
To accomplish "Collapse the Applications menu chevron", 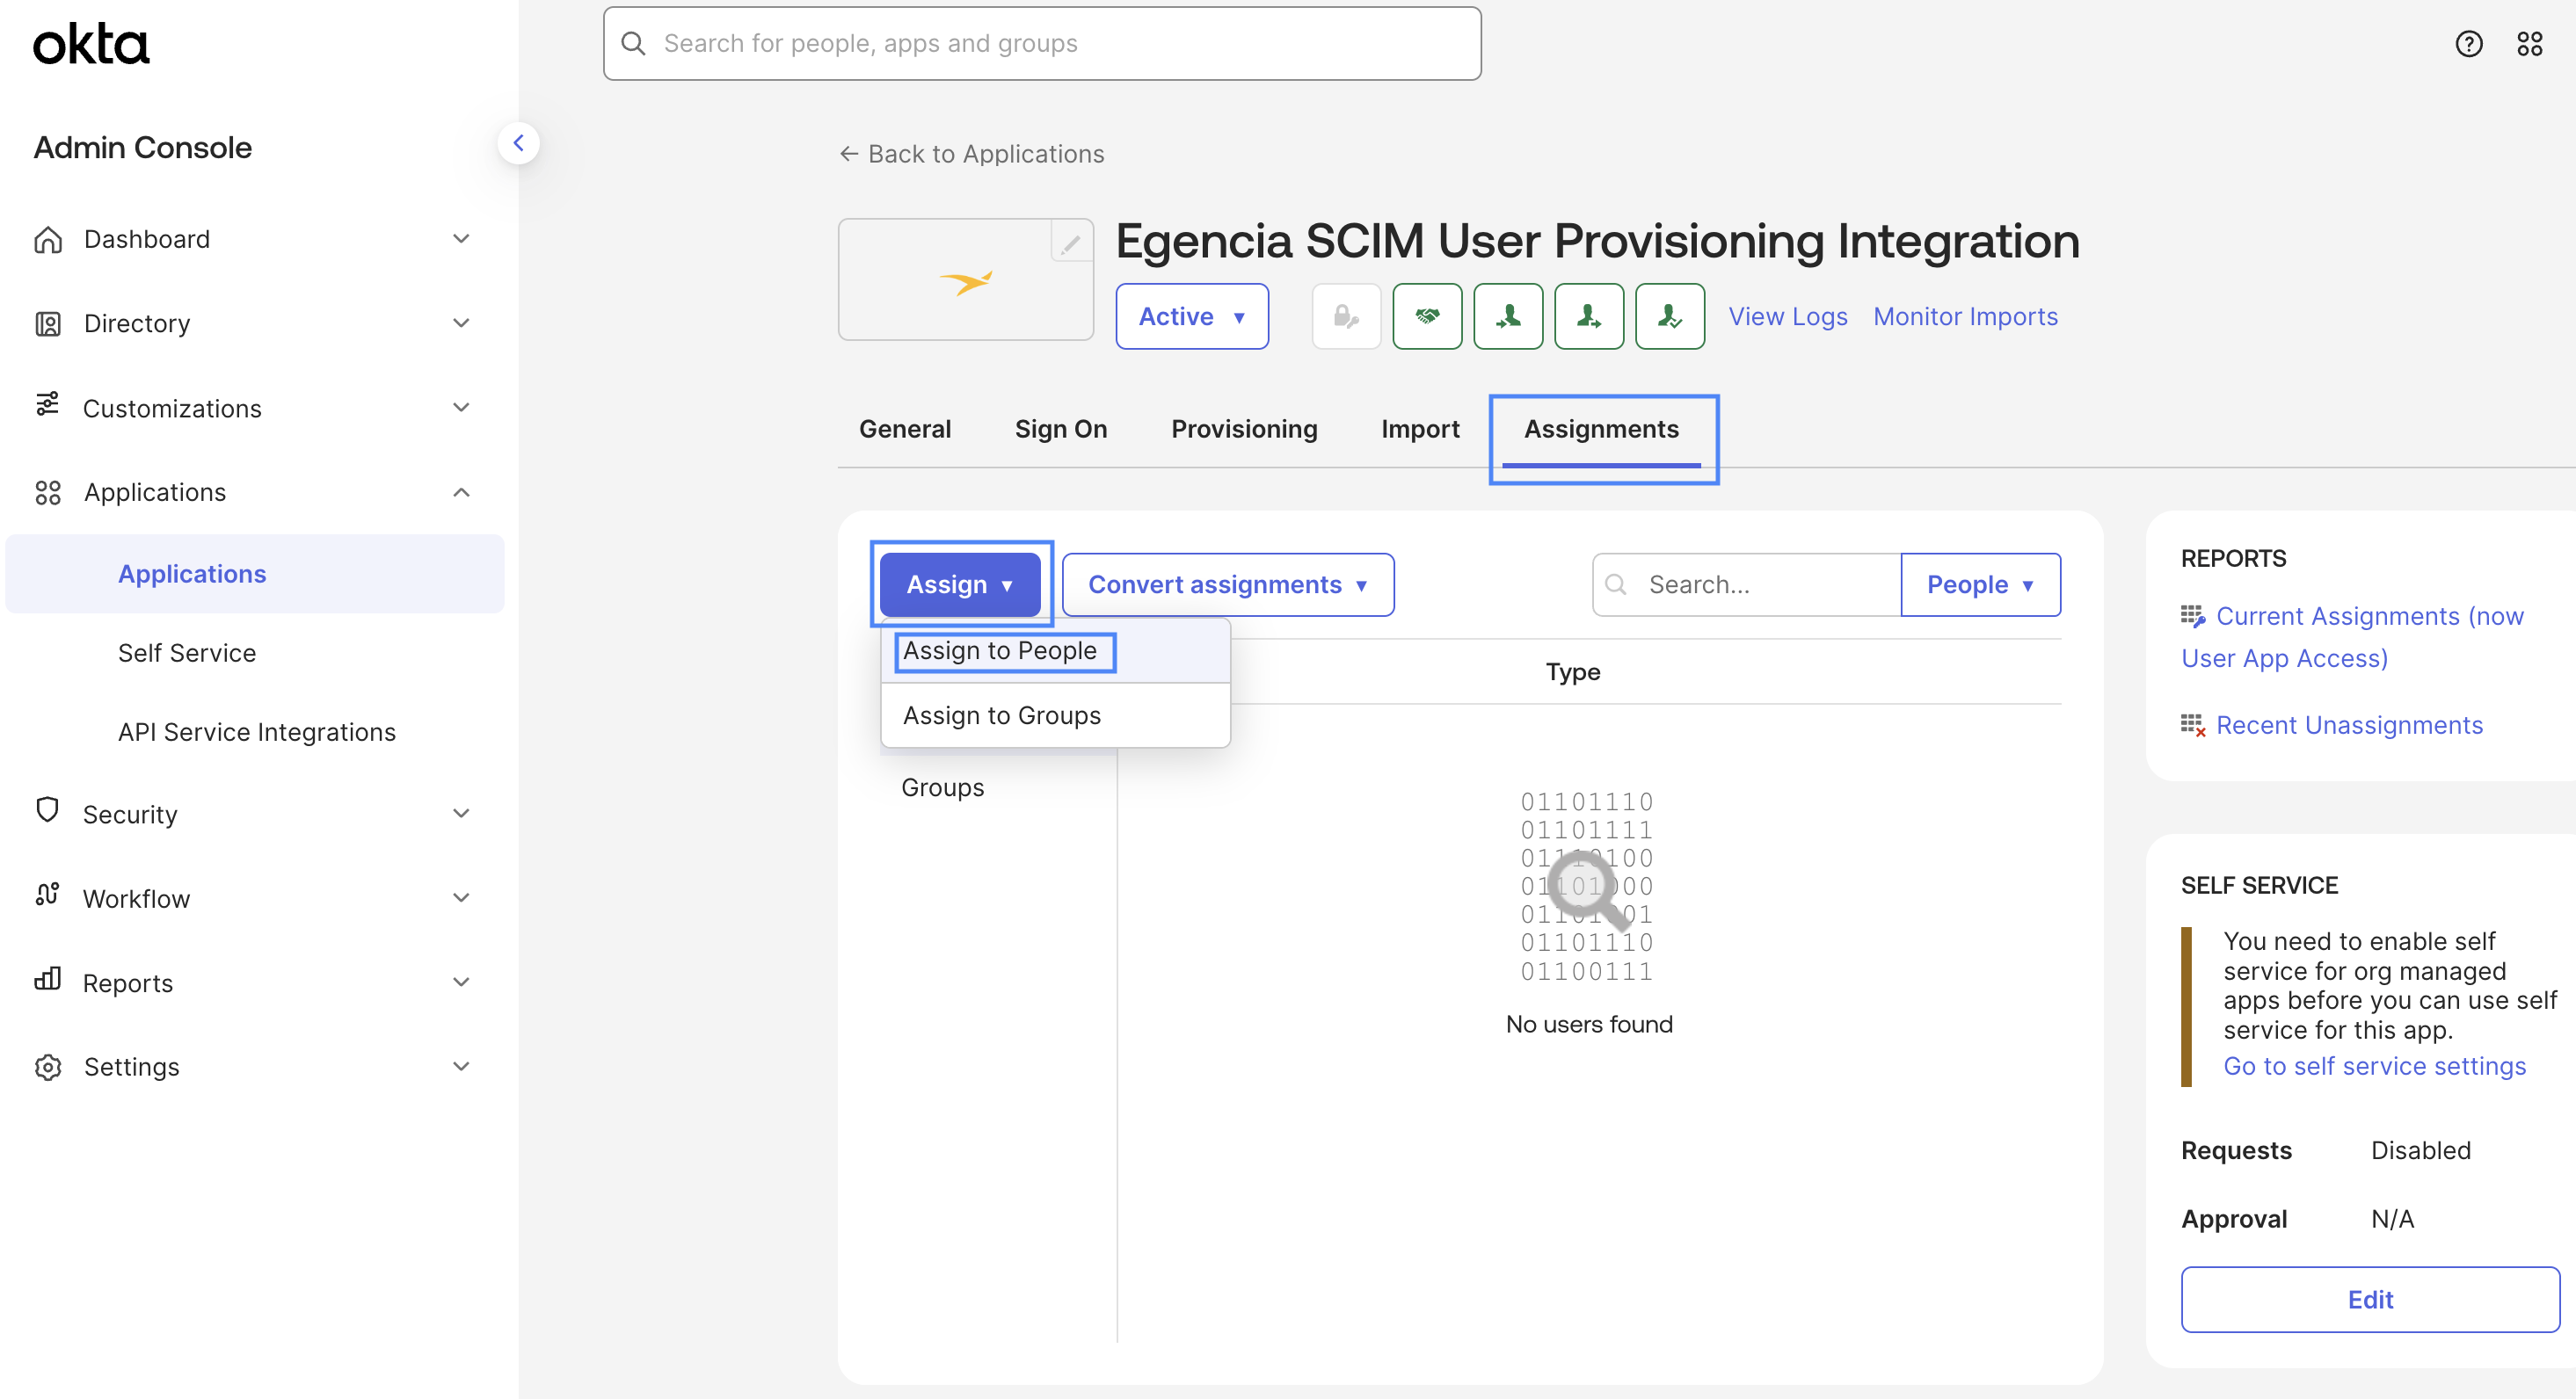I will pos(461,491).
